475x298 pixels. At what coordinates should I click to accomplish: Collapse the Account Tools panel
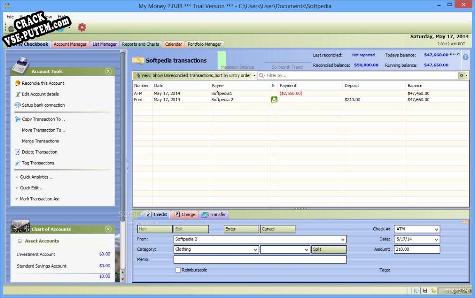point(108,71)
